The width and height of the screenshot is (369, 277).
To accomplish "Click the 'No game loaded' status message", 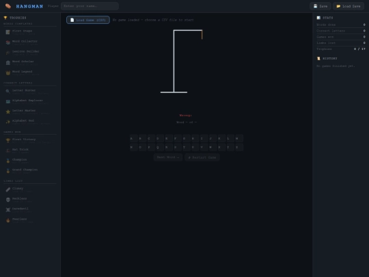I will pos(153,20).
